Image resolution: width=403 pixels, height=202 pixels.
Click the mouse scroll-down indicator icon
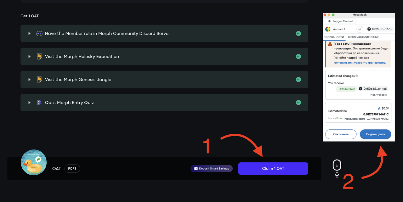click(337, 165)
